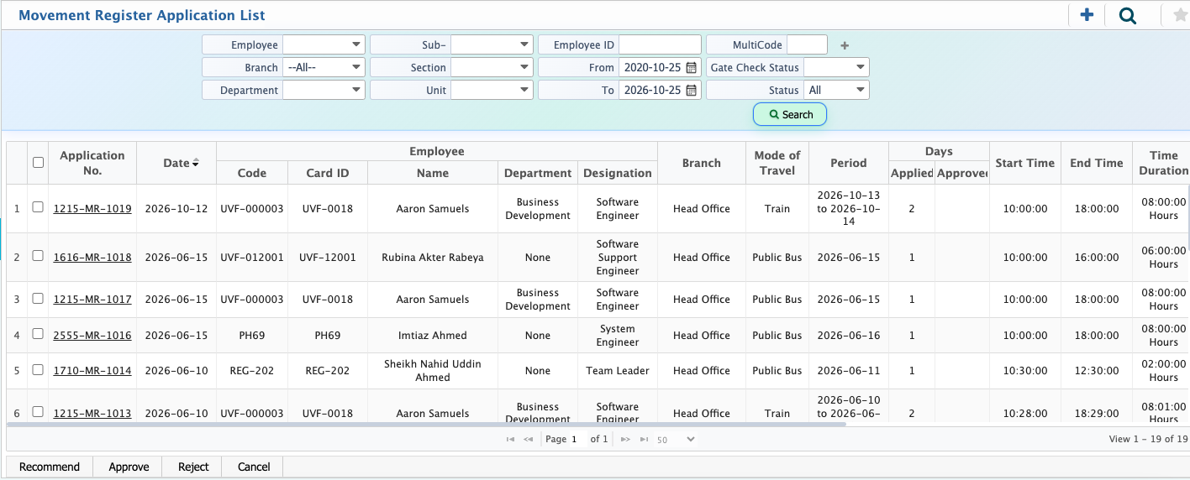The height and width of the screenshot is (480, 1190).
Task: Open the Branch dropdown showing --All--
Action: pyautogui.click(x=324, y=67)
